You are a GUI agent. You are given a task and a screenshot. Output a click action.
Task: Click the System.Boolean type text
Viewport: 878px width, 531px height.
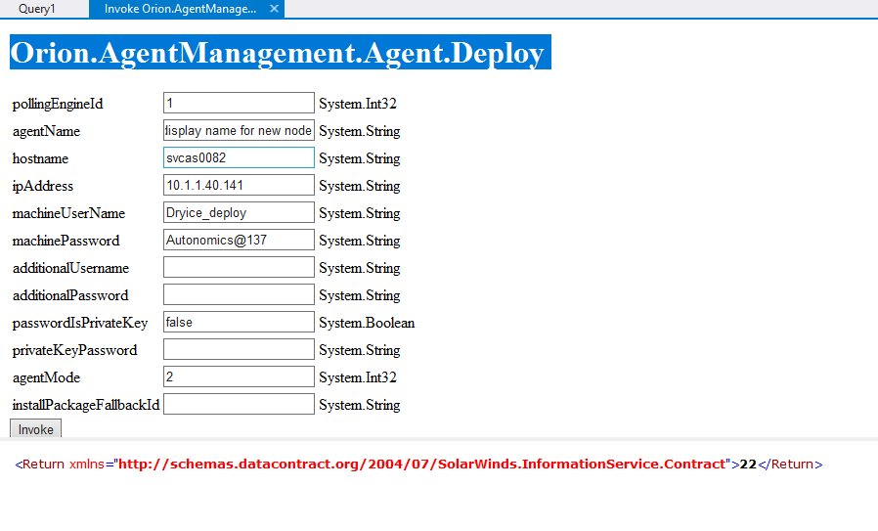(x=367, y=323)
